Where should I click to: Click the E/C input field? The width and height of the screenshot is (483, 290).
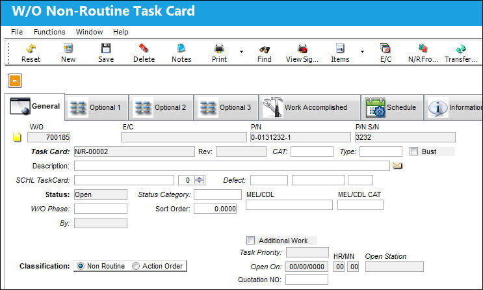(184, 137)
